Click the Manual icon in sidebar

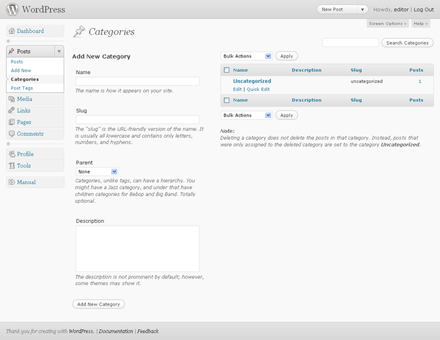tap(12, 182)
